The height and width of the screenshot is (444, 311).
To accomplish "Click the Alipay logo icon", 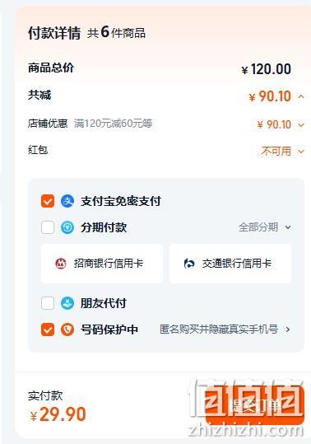I will 67,201.
